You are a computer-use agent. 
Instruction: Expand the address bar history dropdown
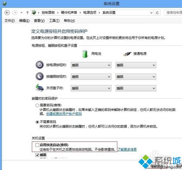point(151,12)
